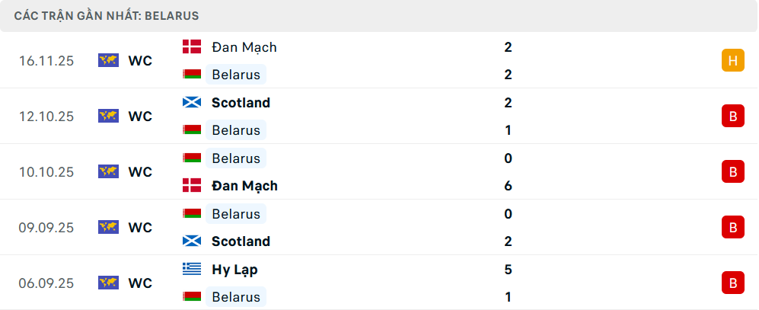
Task: Click Scotland flag in the 12.10.25 match
Action: [x=192, y=102]
